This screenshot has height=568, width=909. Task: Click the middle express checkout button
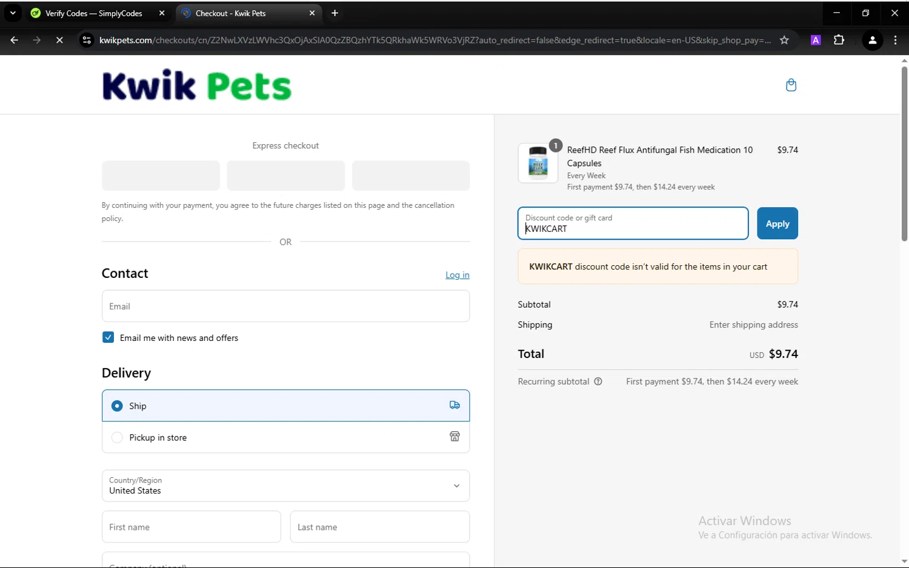tap(285, 176)
